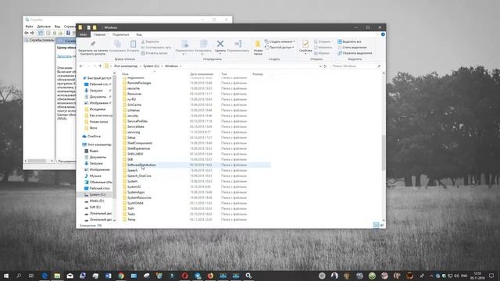Refresh the Windows folder view
Image resolution: width=500 pixels, height=281 pixels.
point(325,66)
